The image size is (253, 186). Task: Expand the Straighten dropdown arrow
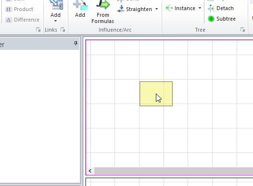tap(157, 9)
